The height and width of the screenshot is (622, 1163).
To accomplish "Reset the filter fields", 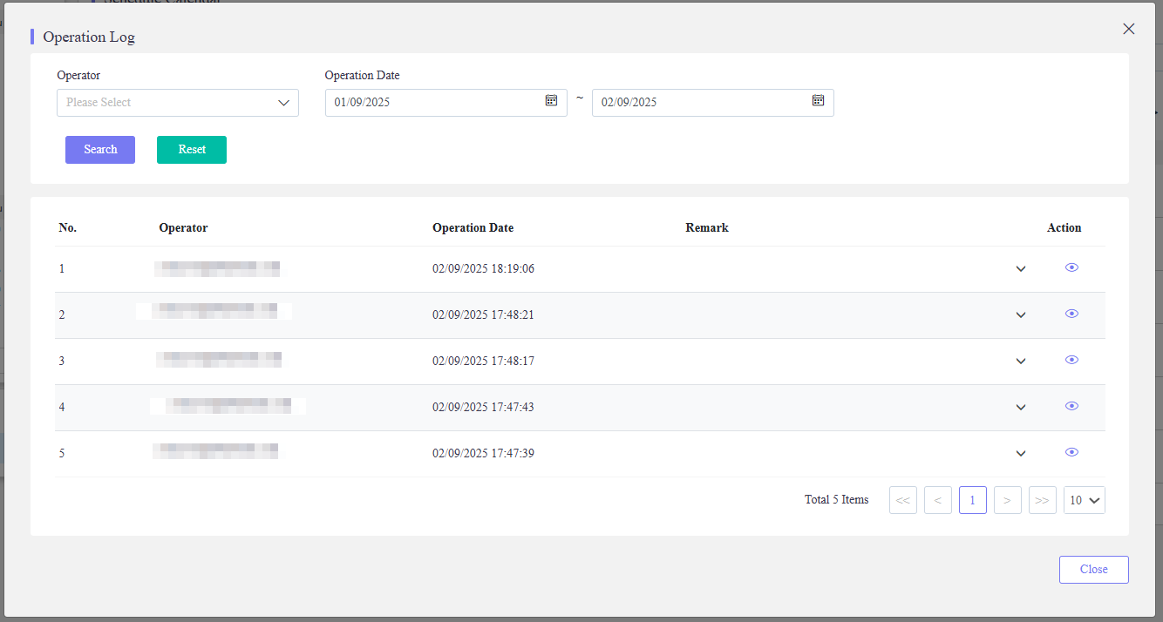I will (x=192, y=150).
